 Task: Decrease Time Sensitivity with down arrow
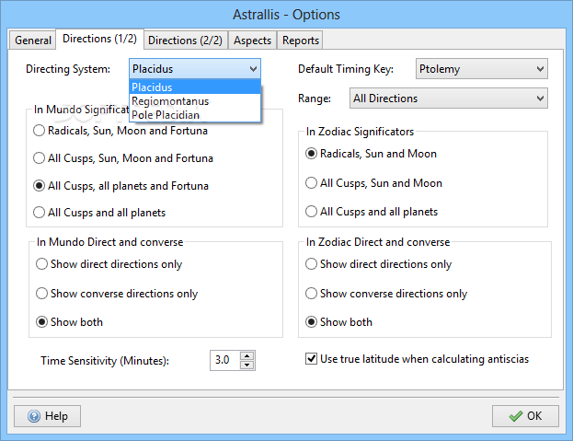[x=247, y=365]
